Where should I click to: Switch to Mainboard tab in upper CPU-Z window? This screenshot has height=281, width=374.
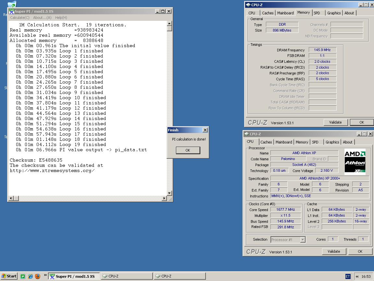pyautogui.click(x=285, y=13)
